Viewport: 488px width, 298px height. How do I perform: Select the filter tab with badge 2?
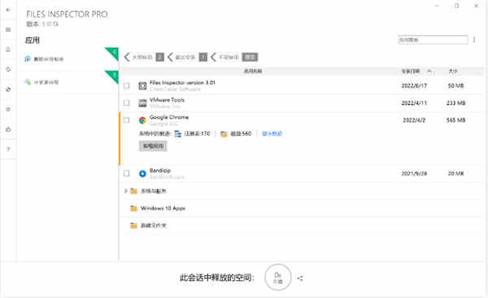pos(144,57)
